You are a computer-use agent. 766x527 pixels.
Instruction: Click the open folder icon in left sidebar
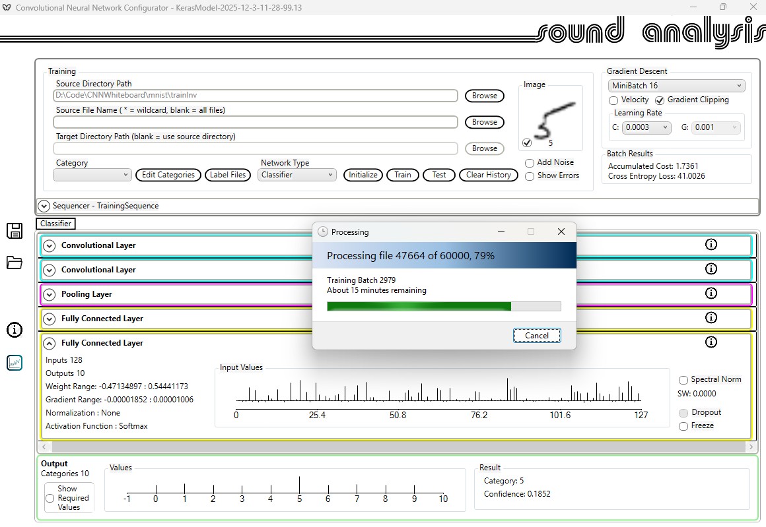(x=15, y=263)
